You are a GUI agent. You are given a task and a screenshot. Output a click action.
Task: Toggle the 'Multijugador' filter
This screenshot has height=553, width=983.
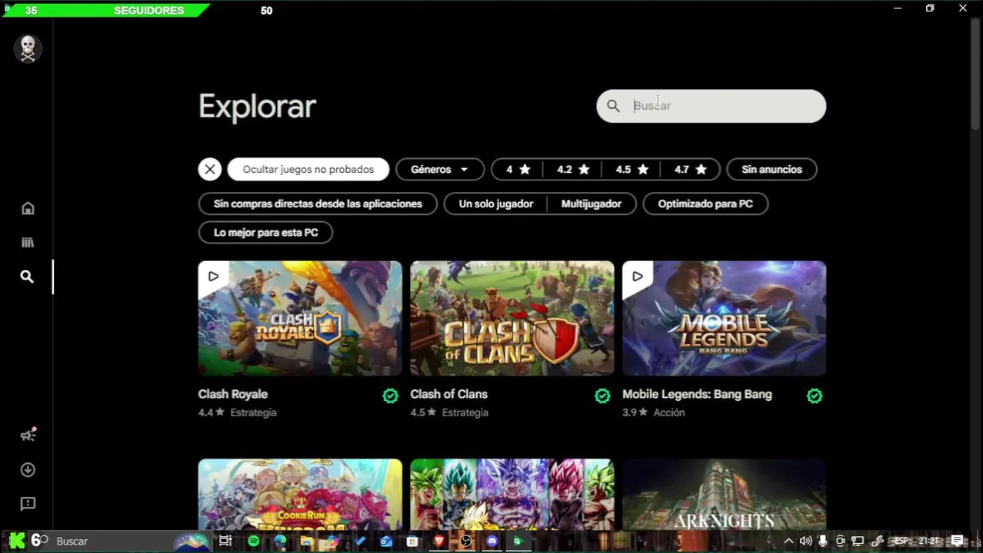[591, 204]
